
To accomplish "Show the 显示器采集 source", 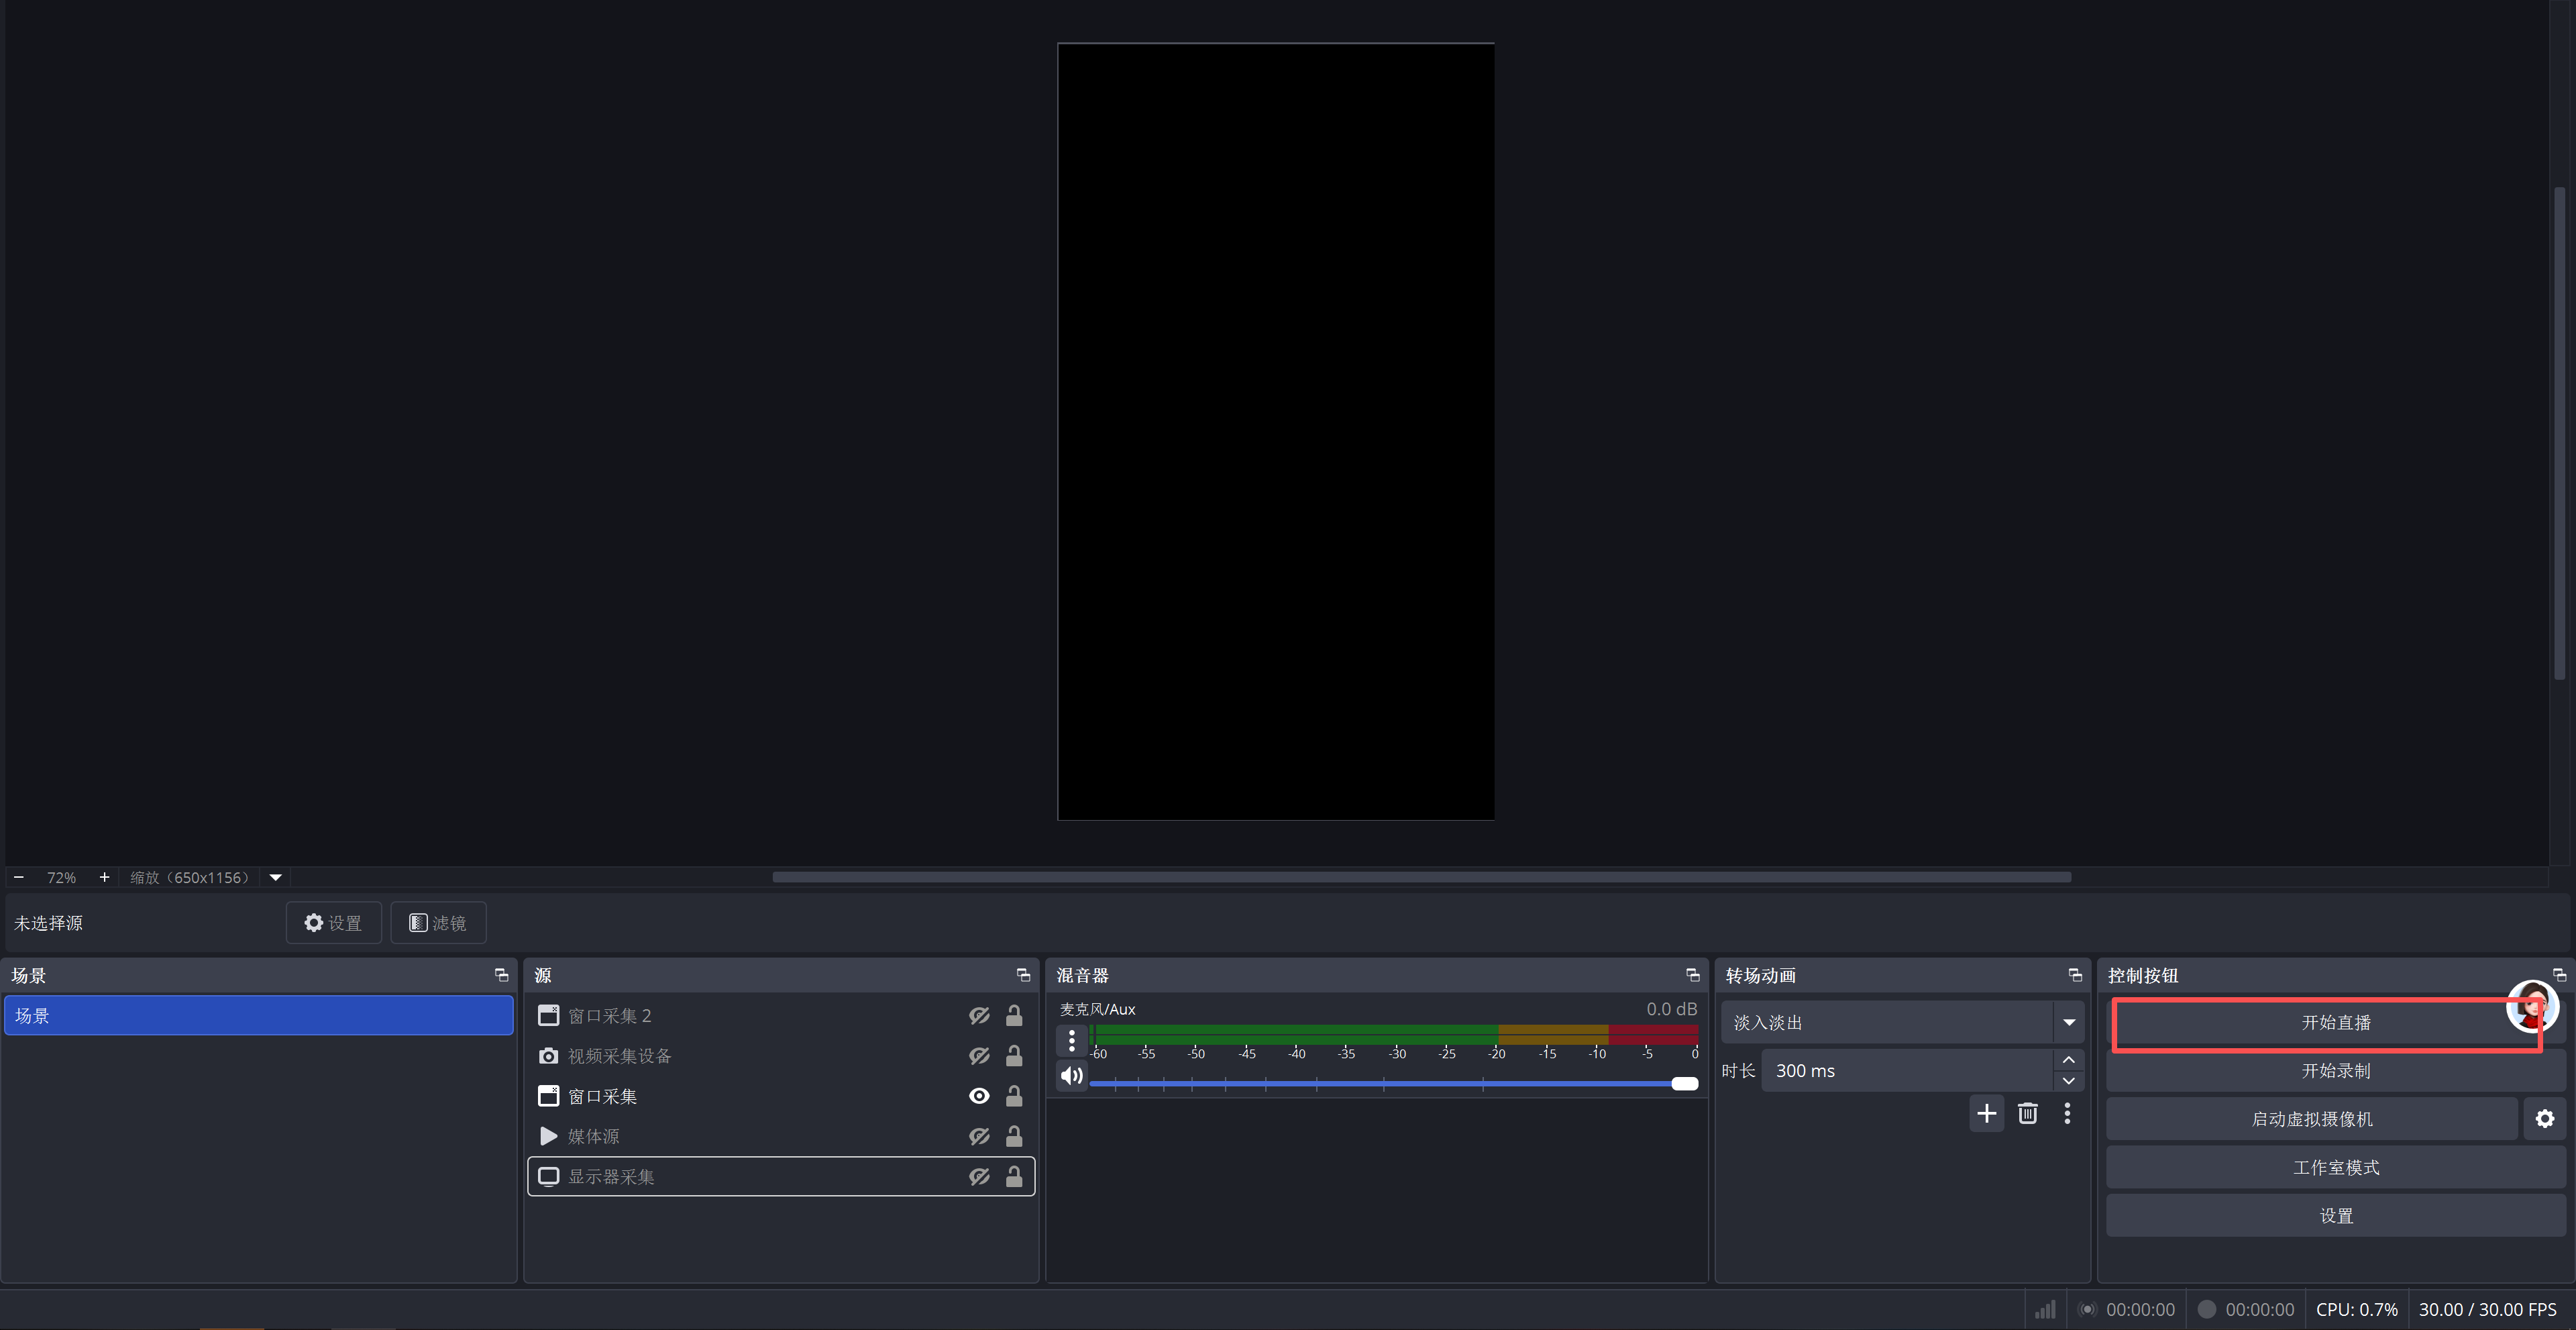I will (979, 1177).
